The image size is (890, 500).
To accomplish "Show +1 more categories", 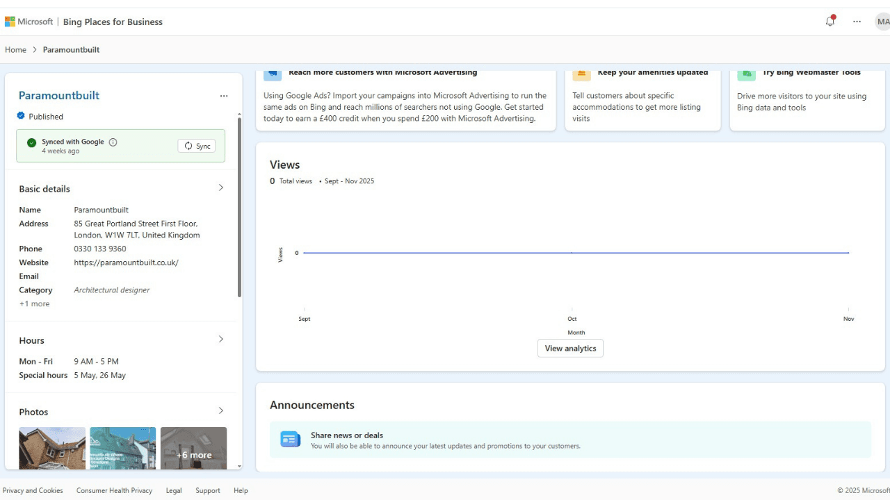I will (34, 303).
